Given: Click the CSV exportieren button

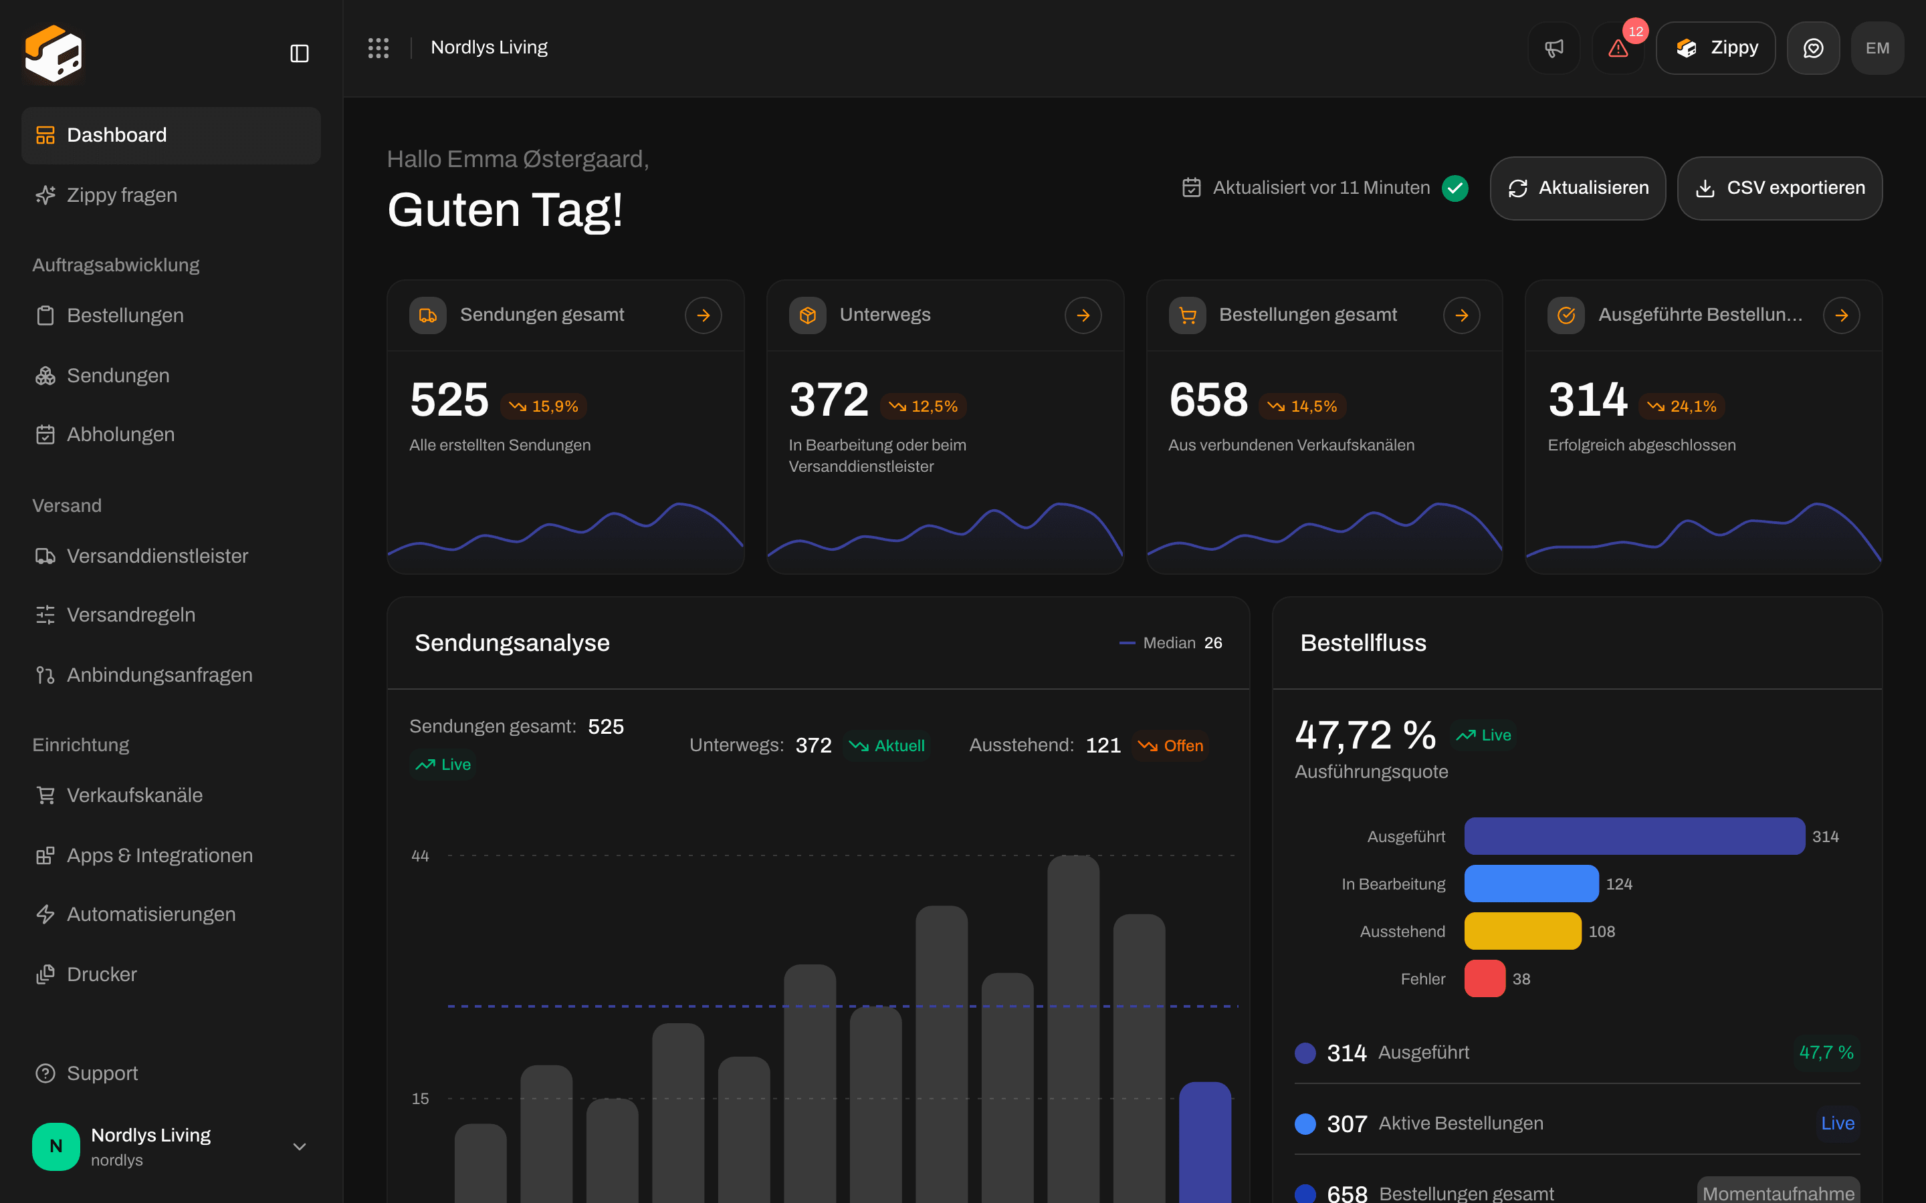Looking at the screenshot, I should tap(1780, 188).
